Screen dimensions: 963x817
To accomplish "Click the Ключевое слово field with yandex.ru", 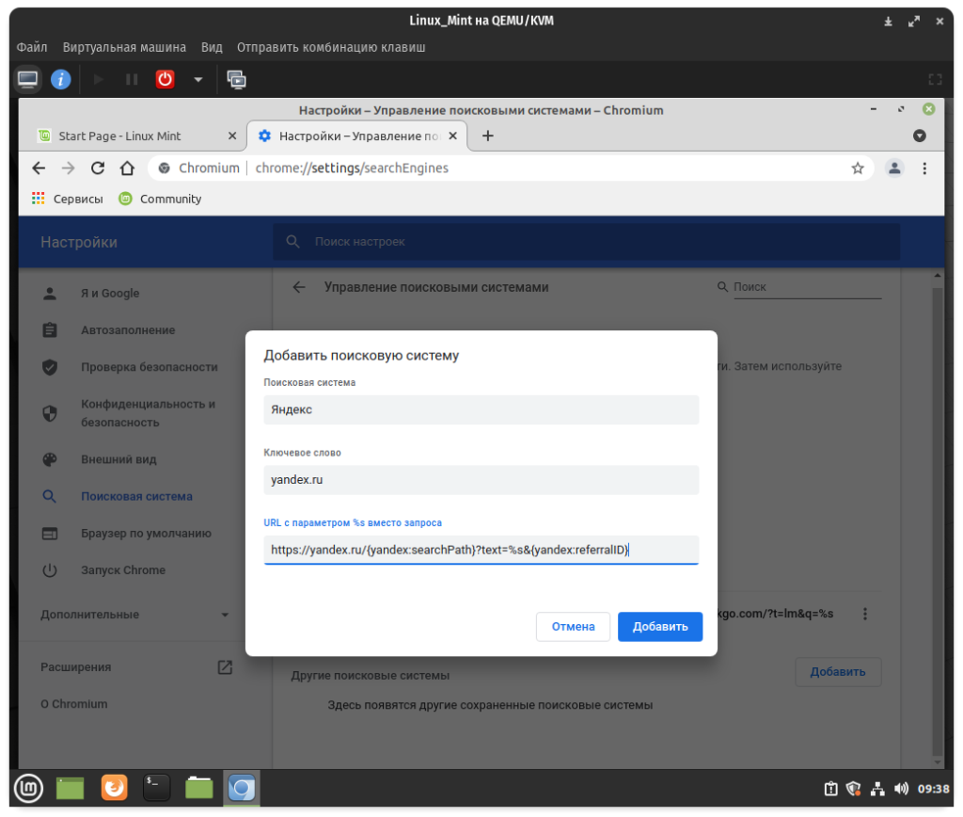I will [x=481, y=480].
